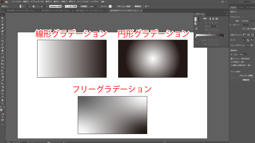The image size is (255, 143).
Task: Click the search Adobe help field
Action: point(237,2)
